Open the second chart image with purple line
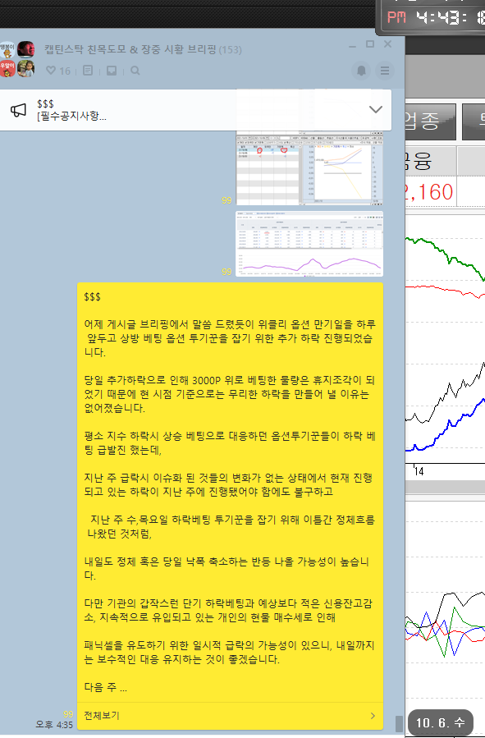This screenshot has height=738, width=485. [x=309, y=244]
